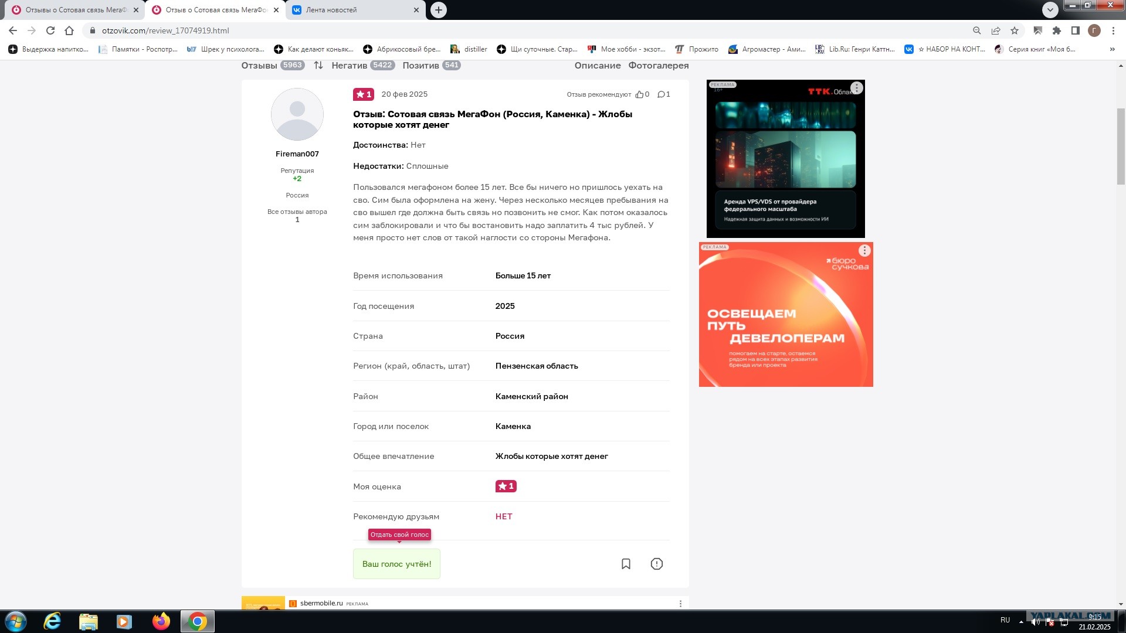Click the address bar URL field

[x=528, y=30]
